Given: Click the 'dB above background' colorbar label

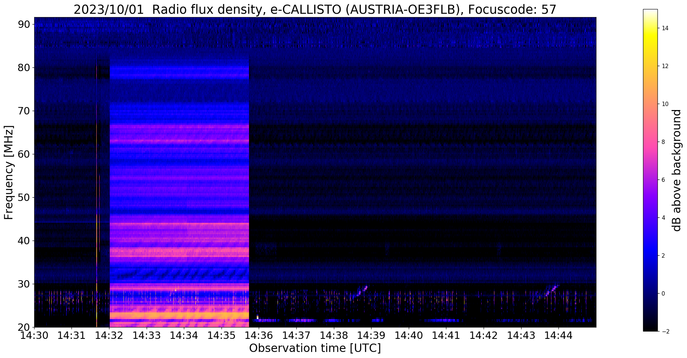Looking at the screenshot, I should [677, 170].
